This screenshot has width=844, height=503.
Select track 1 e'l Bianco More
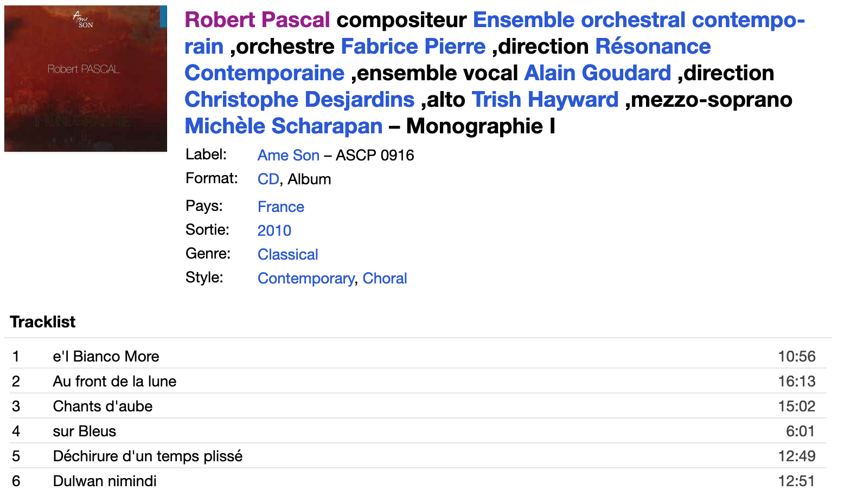coord(106,357)
